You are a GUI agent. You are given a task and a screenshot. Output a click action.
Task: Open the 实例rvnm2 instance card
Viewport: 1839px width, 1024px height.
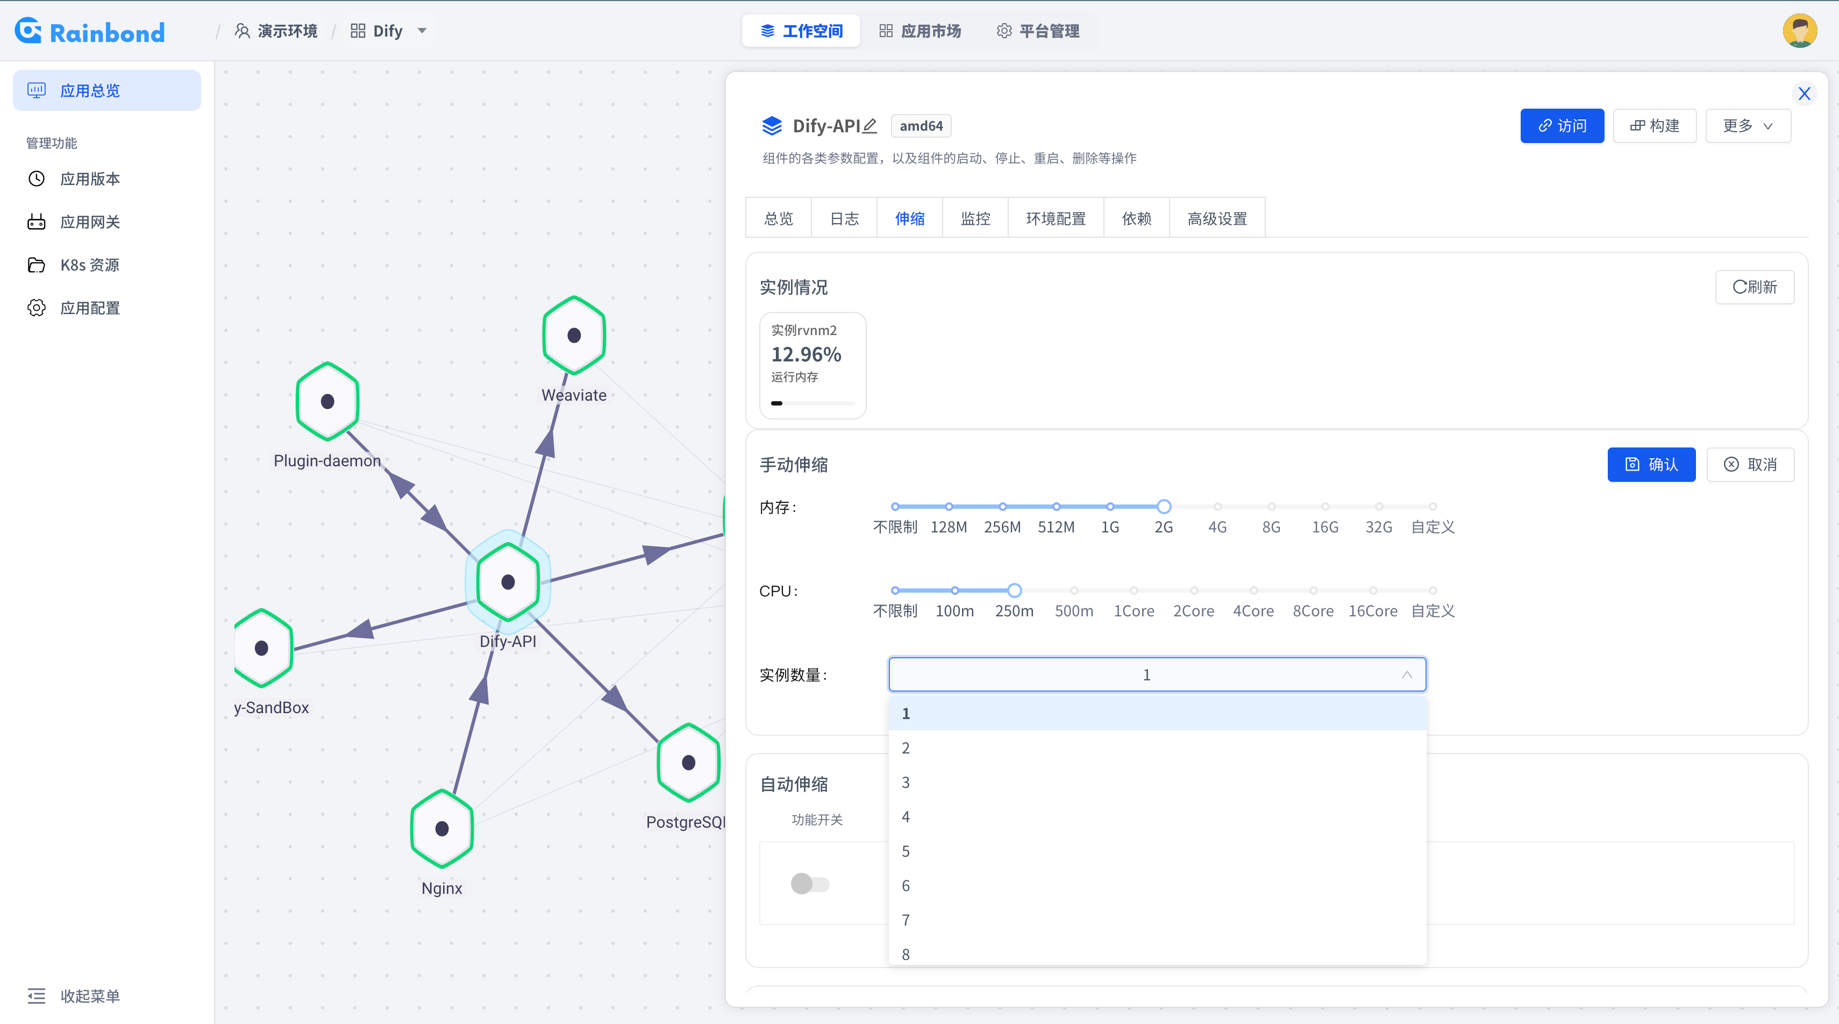pyautogui.click(x=812, y=366)
